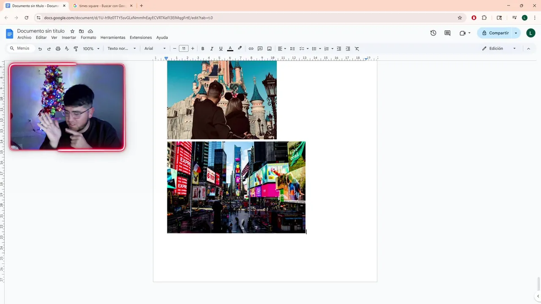Open the zoom level 100% dropdown
The height and width of the screenshot is (304, 541).
point(91,49)
